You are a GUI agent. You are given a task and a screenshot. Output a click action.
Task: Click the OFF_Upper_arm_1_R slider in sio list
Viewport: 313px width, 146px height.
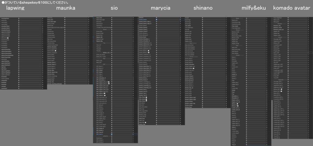[122, 82]
